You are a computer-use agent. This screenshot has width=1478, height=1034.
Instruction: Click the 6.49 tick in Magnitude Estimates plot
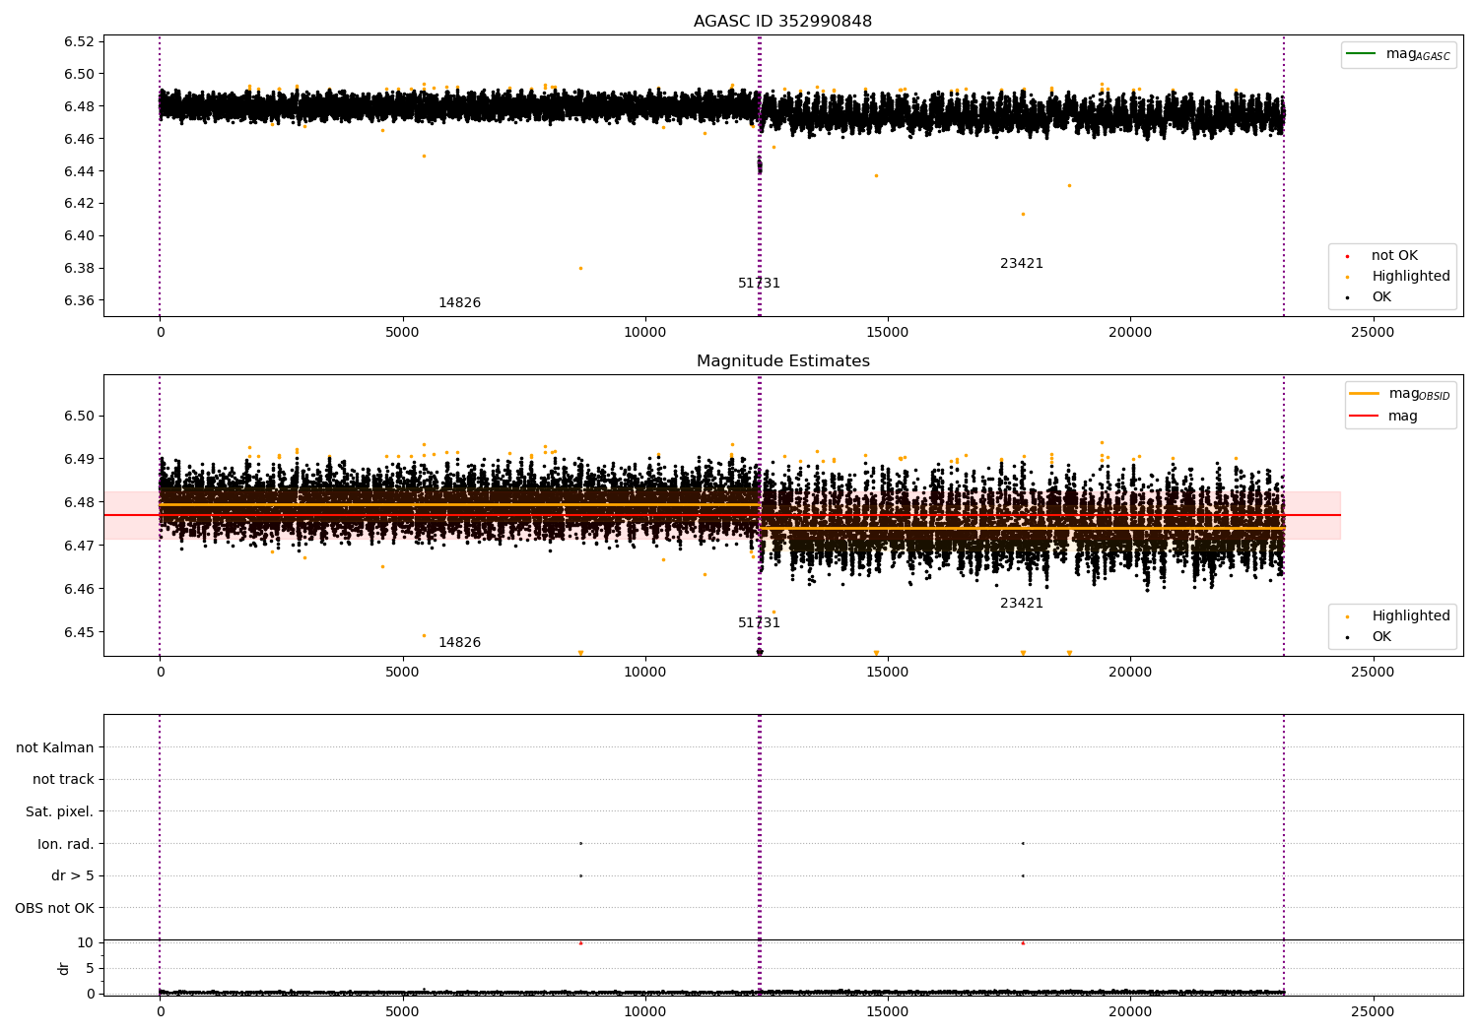[x=79, y=459]
